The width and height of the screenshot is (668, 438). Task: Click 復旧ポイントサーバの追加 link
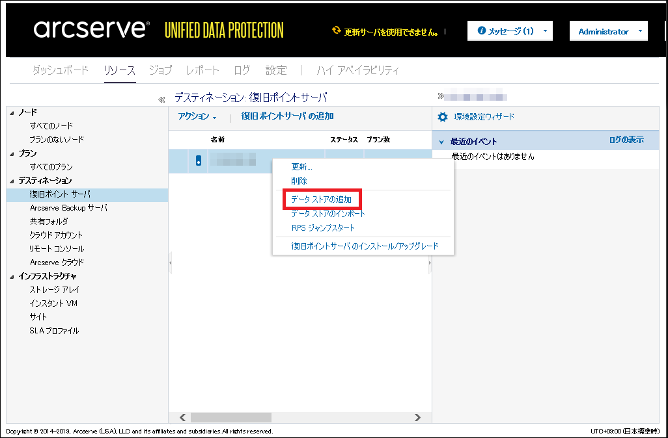click(288, 116)
